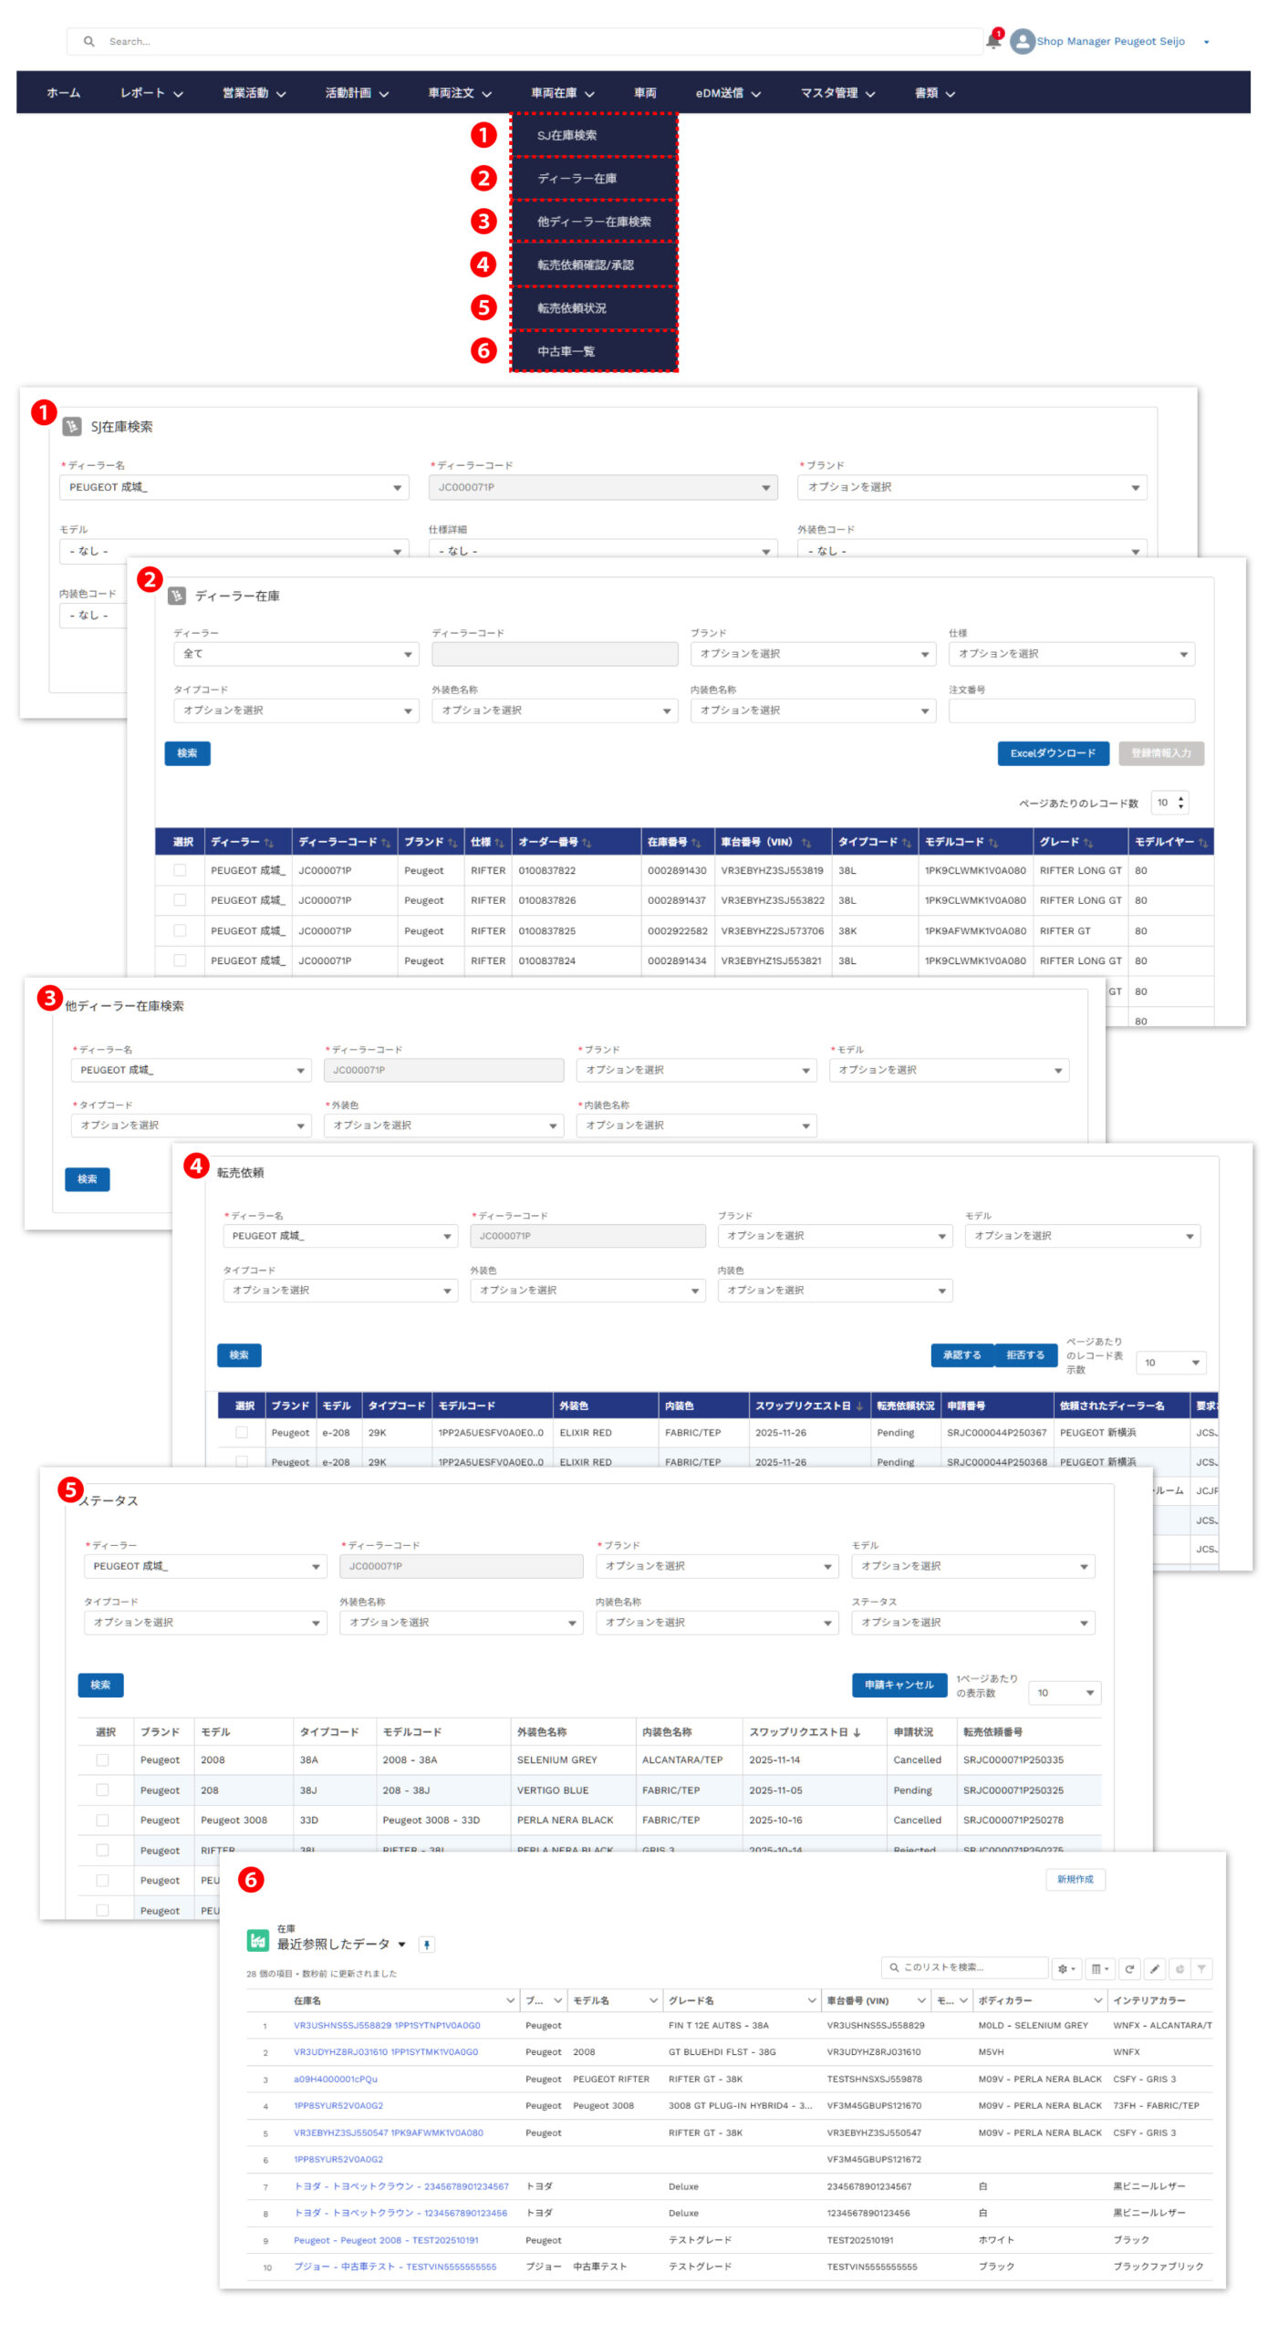This screenshot has height=2335, width=1278.
Task: Open the table display options icon
Action: (1100, 1968)
